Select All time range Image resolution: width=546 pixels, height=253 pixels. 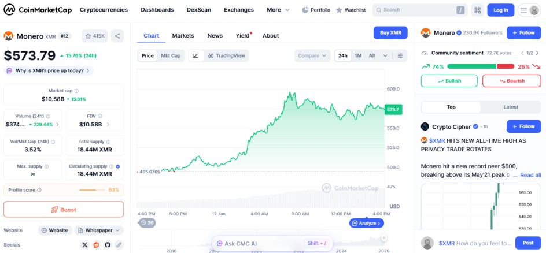click(x=372, y=55)
